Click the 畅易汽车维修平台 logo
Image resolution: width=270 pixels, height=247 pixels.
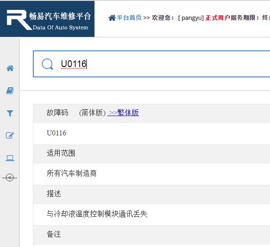coord(47,19)
